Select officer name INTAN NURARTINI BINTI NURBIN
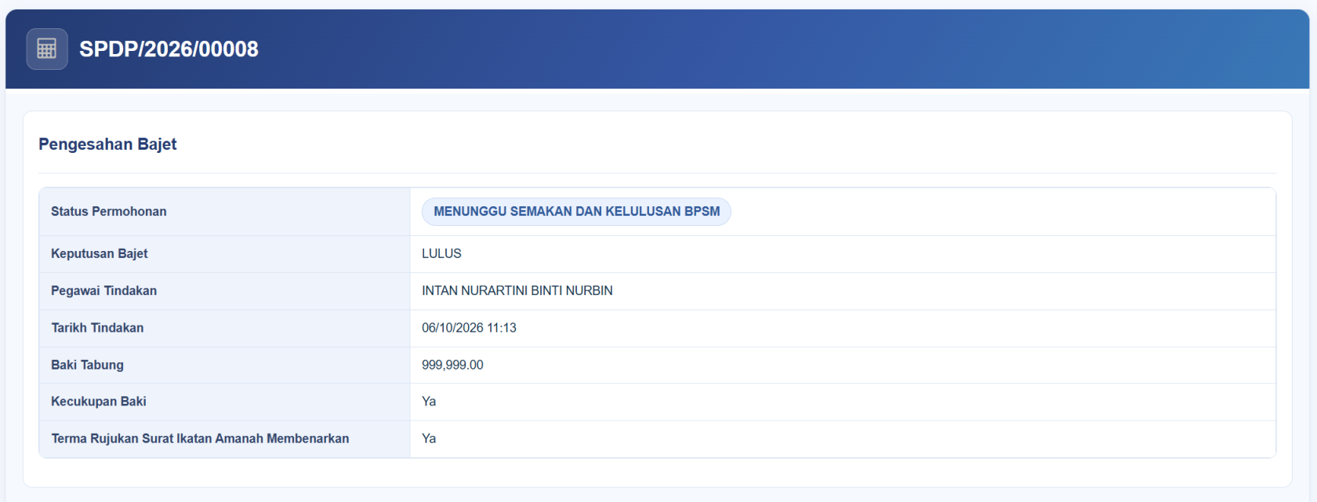Screen dimensions: 1317x502 tap(517, 291)
